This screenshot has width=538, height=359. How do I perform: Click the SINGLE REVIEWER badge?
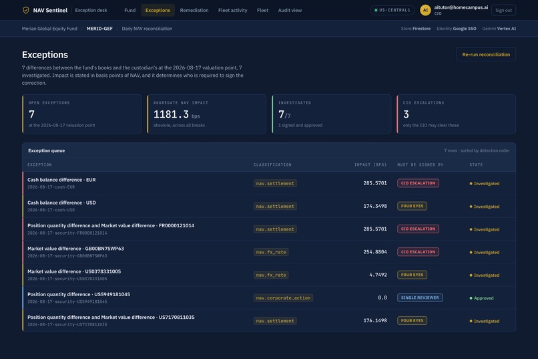[x=420, y=297]
